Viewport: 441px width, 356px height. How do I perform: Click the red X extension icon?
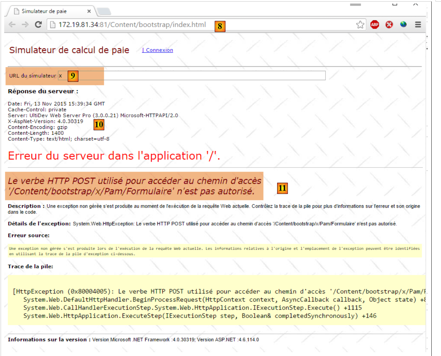click(x=389, y=24)
